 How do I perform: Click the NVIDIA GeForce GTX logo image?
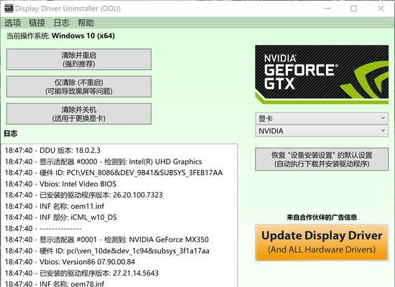(322, 75)
